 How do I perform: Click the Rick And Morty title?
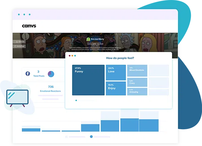click(97, 39)
